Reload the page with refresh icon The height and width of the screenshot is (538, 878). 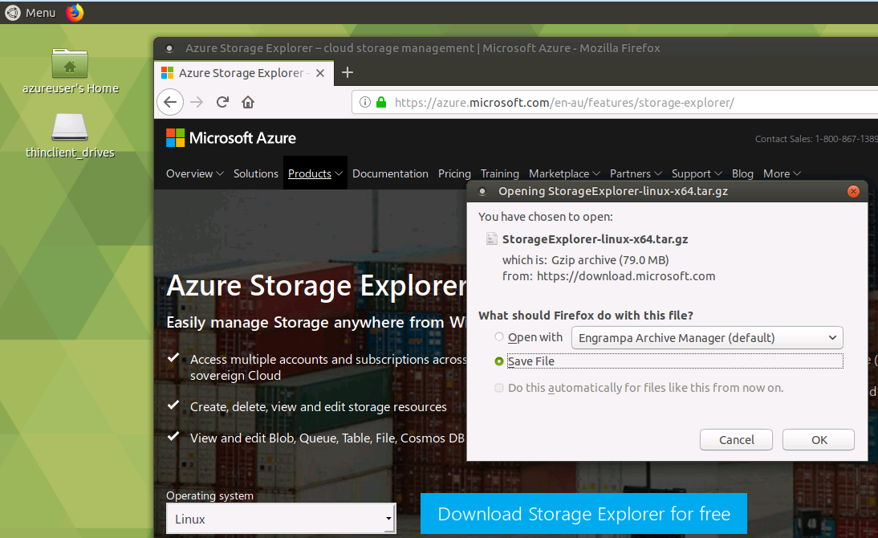pyautogui.click(x=222, y=102)
